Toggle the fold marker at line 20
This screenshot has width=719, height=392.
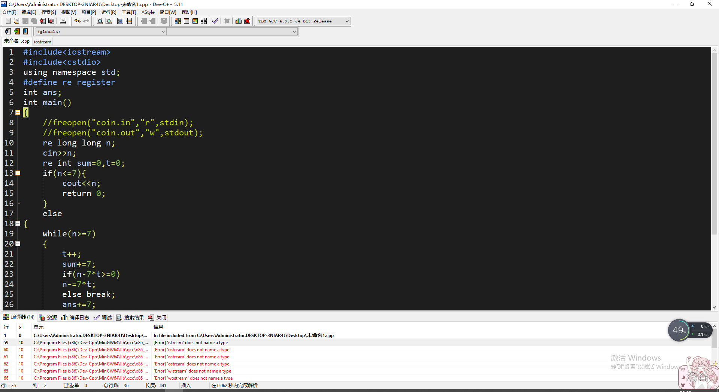pyautogui.click(x=18, y=244)
